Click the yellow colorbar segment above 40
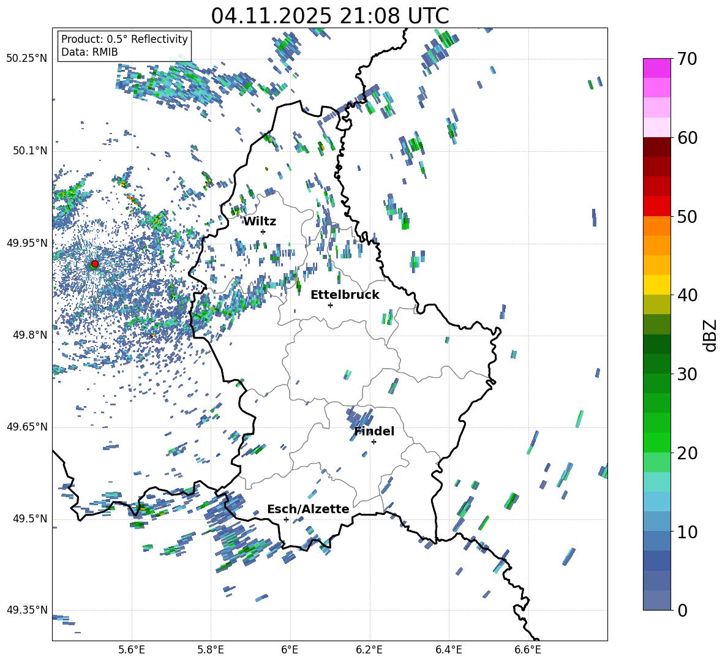The image size is (725, 662). [x=656, y=285]
